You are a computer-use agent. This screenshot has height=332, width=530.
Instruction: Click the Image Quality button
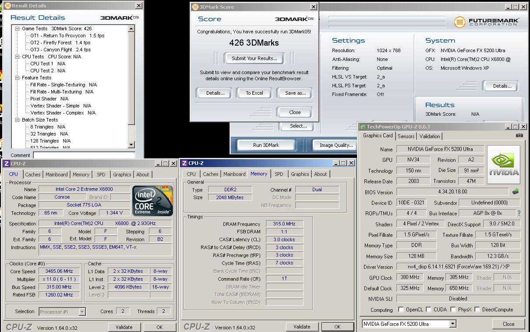[336, 145]
